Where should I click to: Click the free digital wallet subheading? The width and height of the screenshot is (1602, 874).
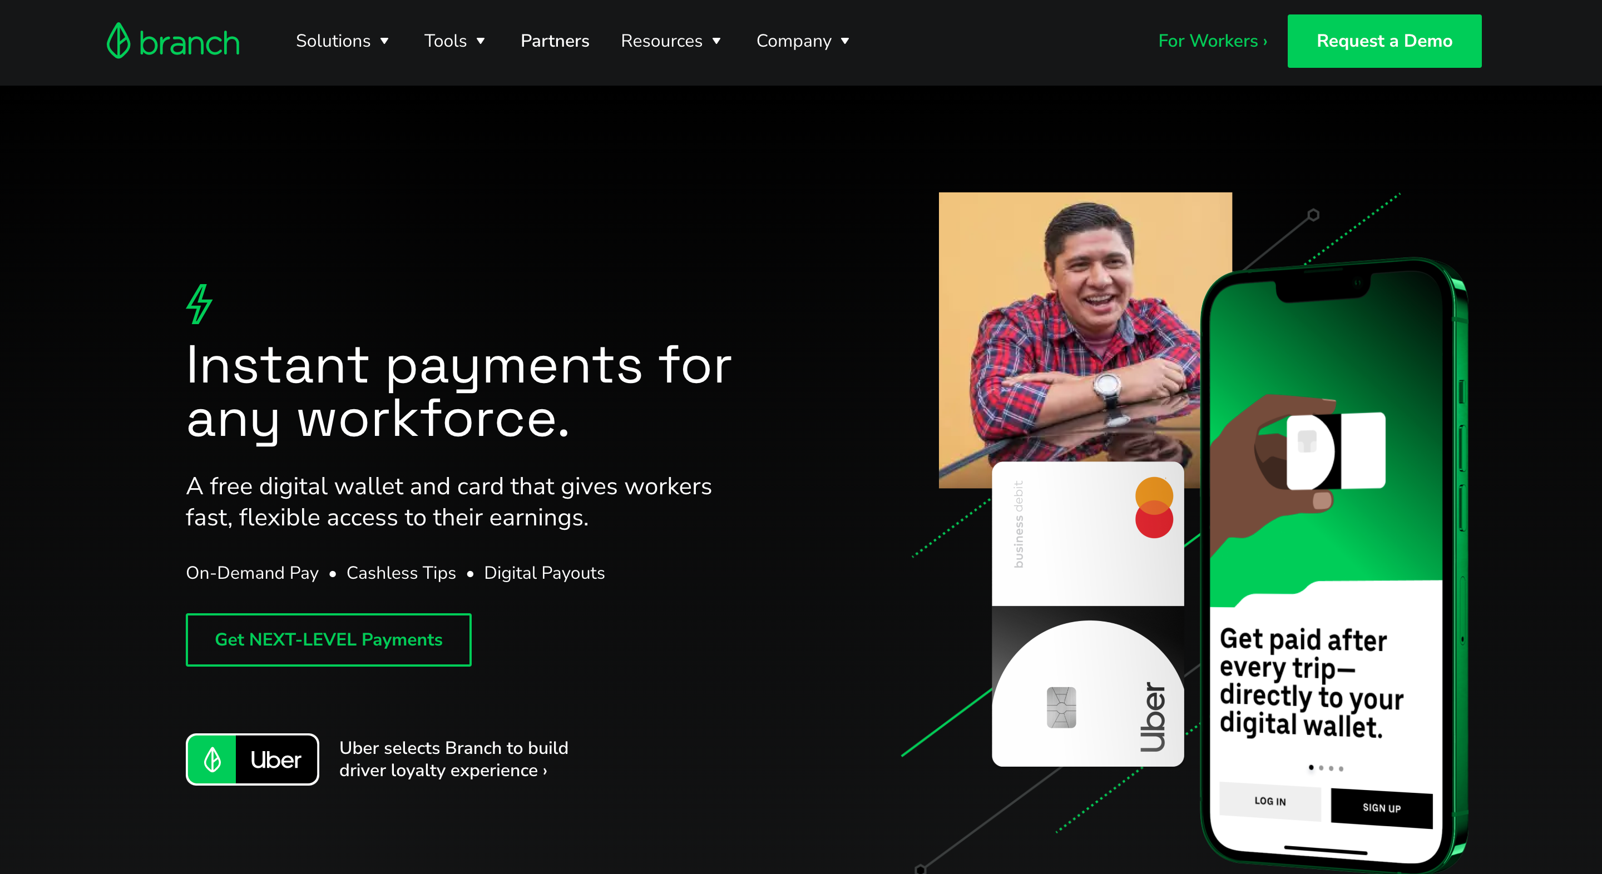(448, 501)
